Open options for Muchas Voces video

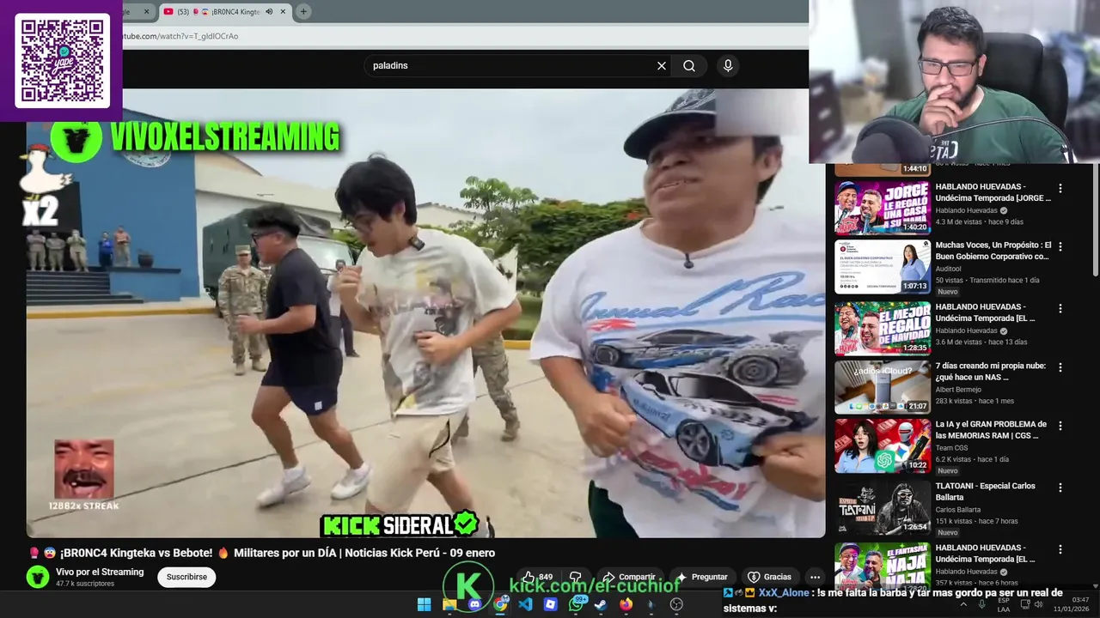pos(1060,247)
